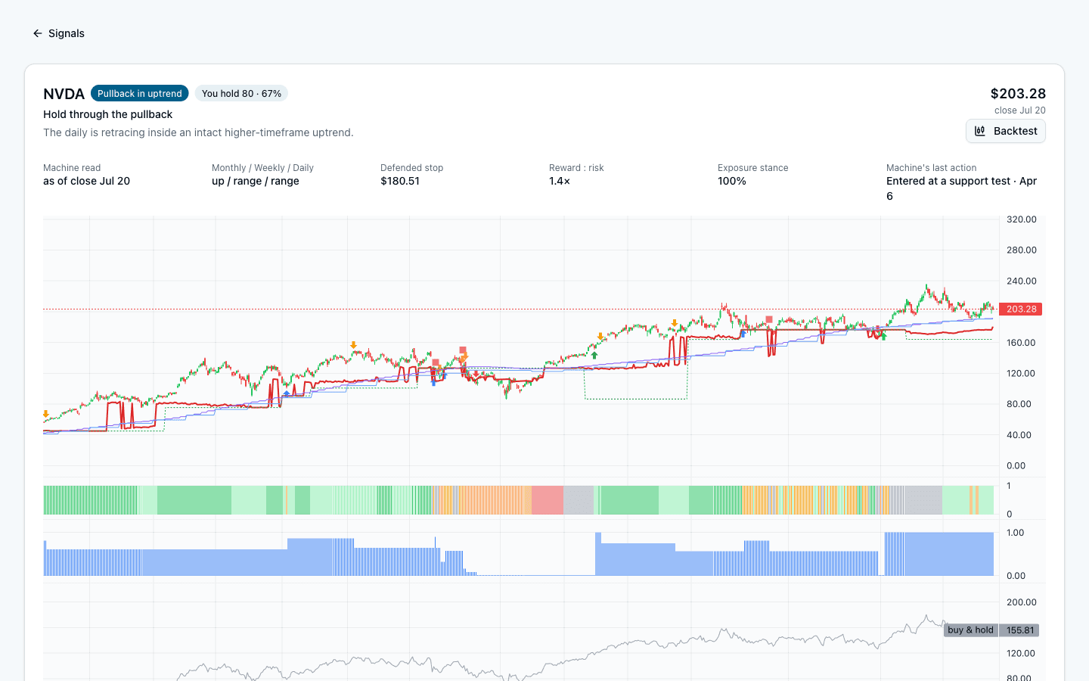Click the Reward : risk value 1.4×
The height and width of the screenshot is (681, 1089).
(560, 181)
